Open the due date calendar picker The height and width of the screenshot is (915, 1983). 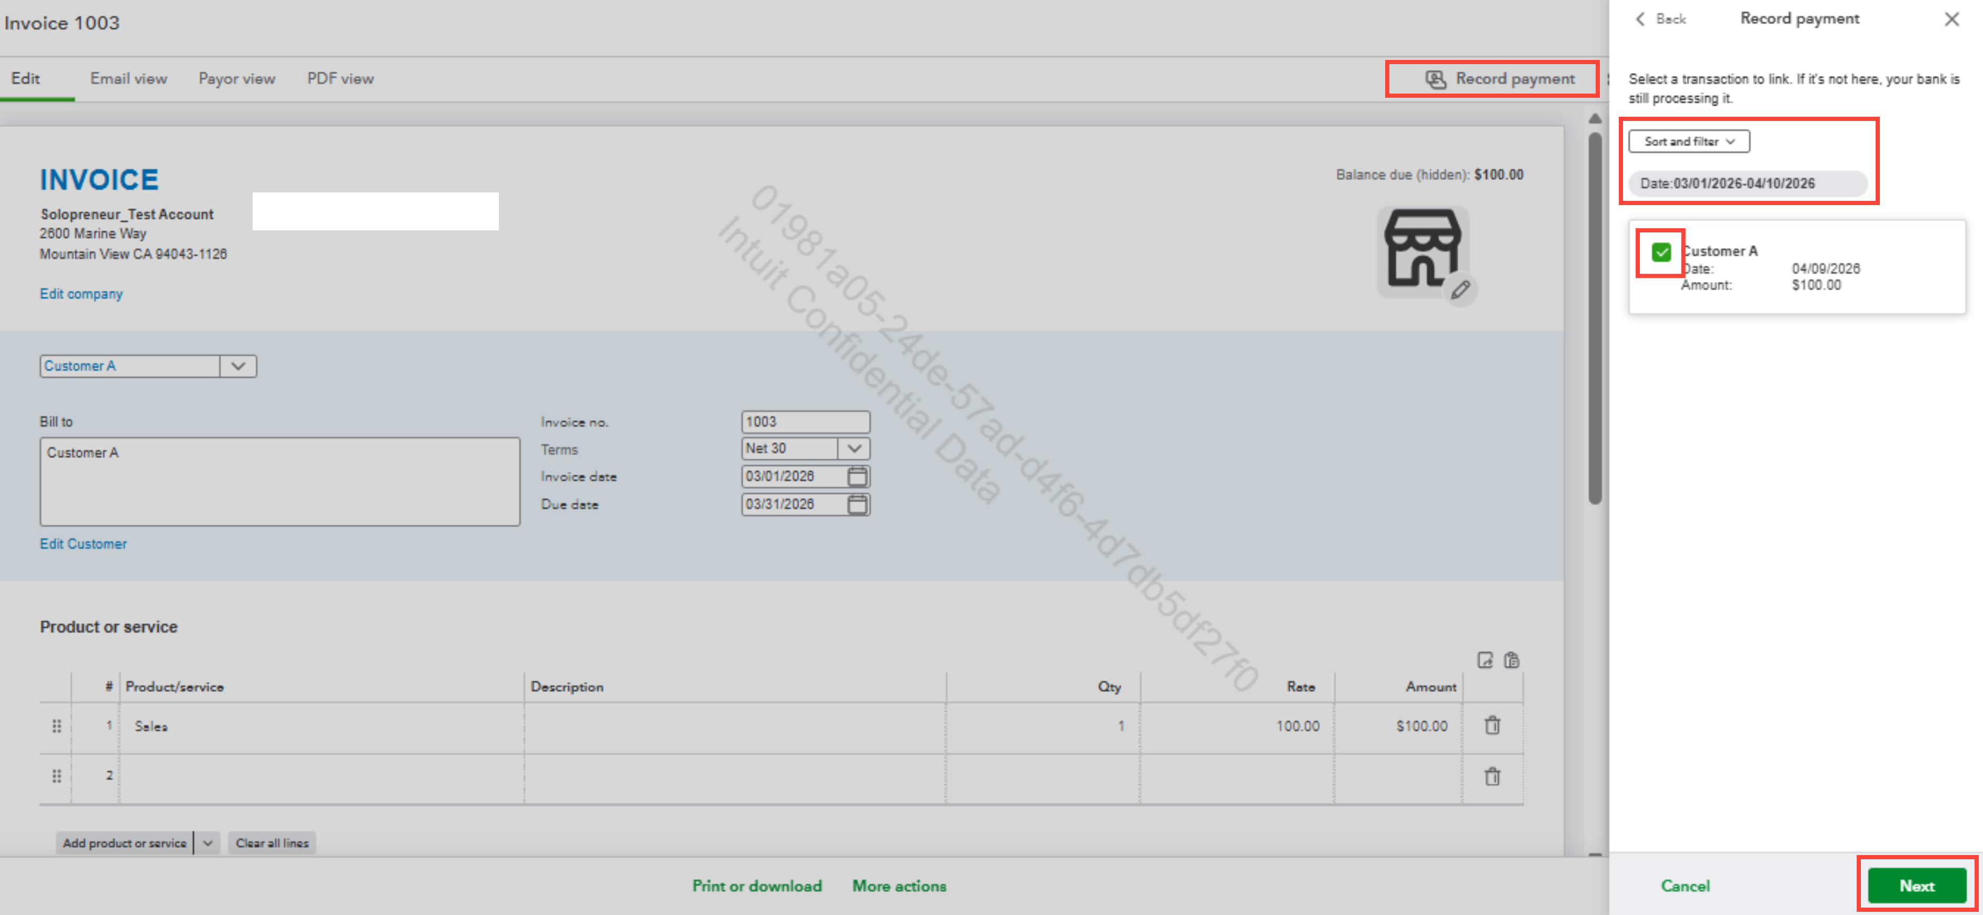click(x=857, y=504)
